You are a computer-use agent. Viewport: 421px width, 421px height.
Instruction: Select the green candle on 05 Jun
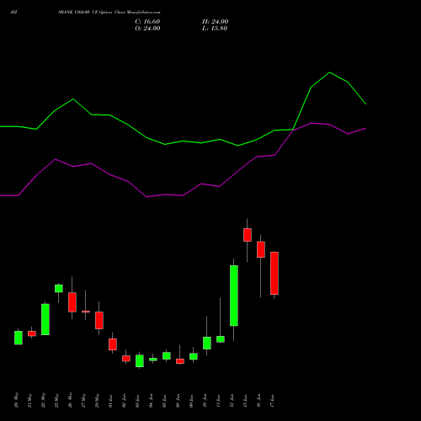[167, 356]
